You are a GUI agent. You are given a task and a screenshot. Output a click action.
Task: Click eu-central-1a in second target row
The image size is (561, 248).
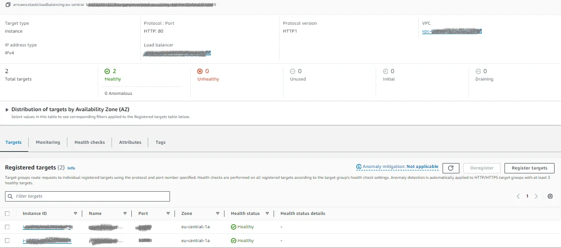[x=195, y=241]
